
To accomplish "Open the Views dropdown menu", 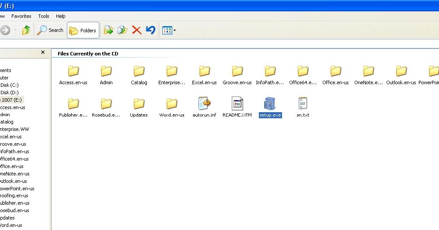I will click(x=169, y=30).
